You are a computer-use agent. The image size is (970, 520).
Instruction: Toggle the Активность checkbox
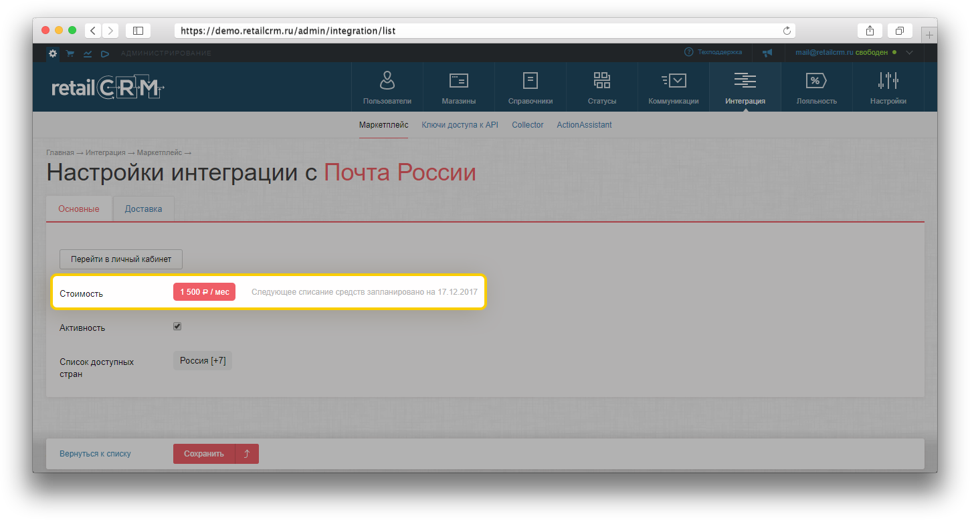(x=177, y=326)
